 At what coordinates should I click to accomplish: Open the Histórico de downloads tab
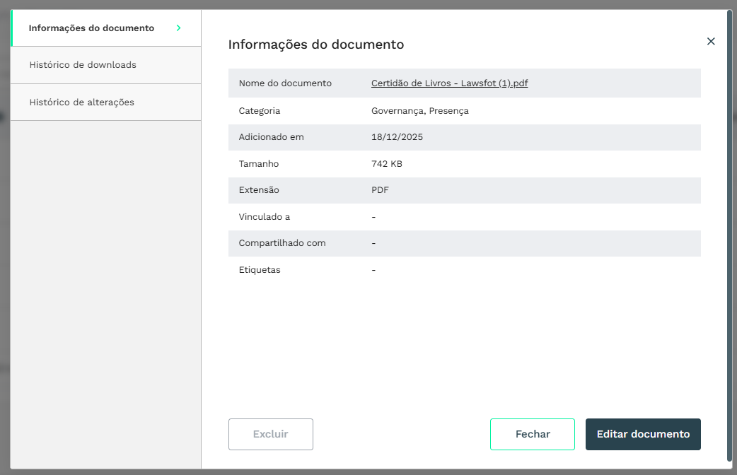coord(83,65)
